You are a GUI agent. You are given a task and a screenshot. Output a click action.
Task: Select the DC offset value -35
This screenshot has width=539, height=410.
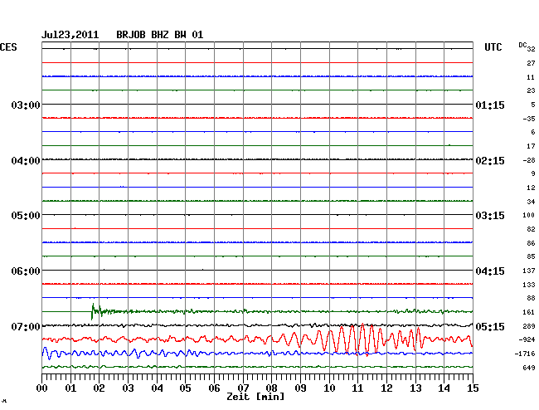(x=529, y=119)
